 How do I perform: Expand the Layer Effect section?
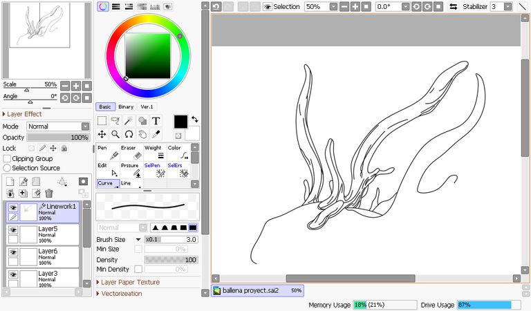22,114
